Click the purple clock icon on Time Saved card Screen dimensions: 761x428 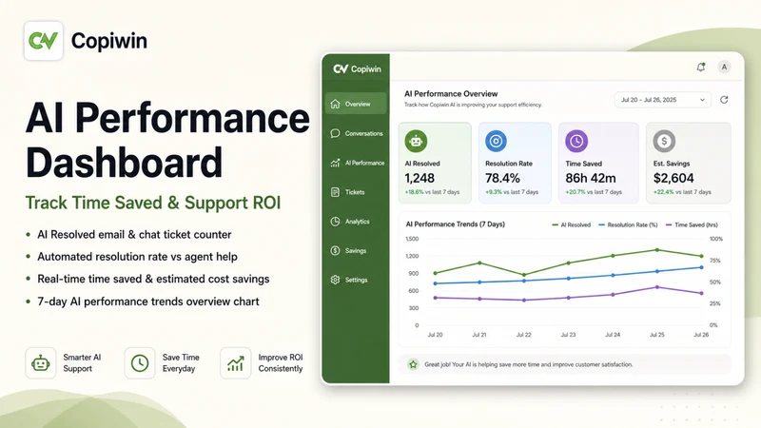(x=576, y=141)
